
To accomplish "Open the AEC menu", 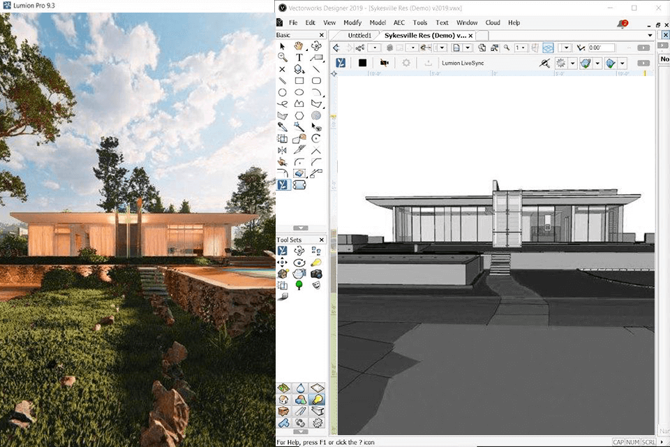I will pos(399,22).
